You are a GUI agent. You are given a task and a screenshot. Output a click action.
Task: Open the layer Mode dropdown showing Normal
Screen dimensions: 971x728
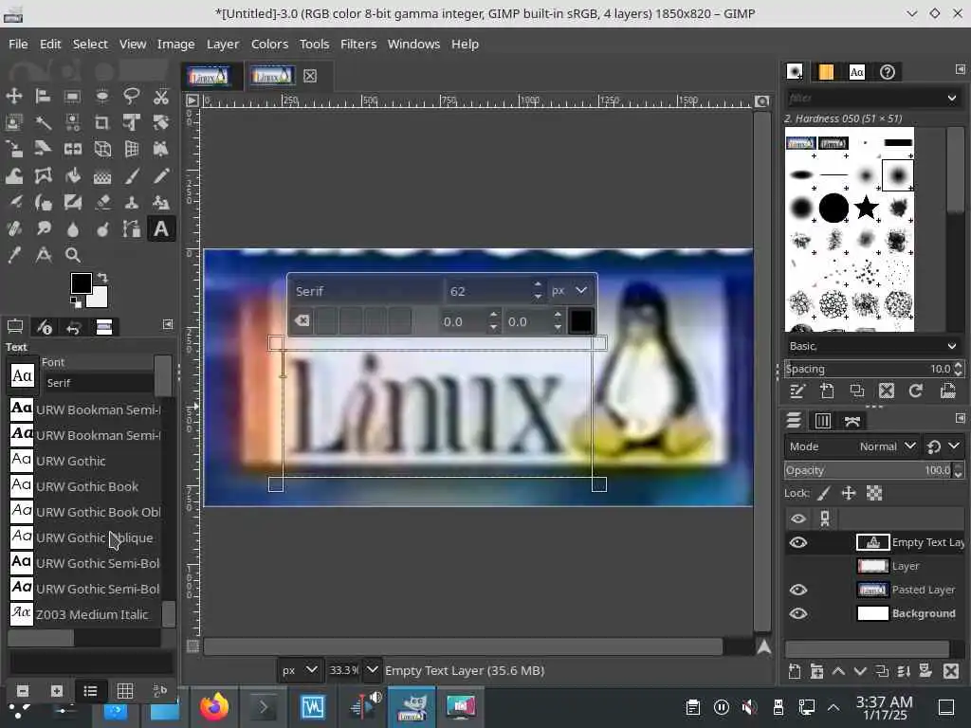point(851,446)
